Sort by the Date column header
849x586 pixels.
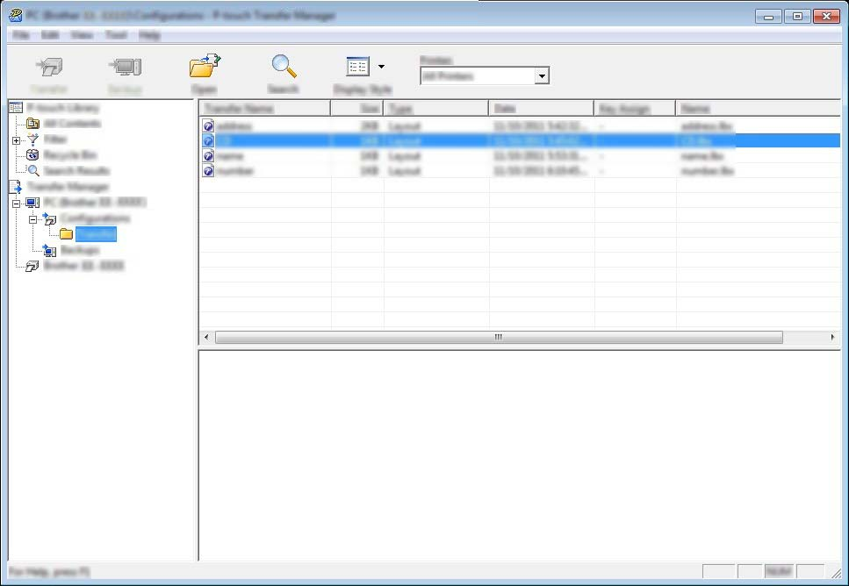[542, 108]
